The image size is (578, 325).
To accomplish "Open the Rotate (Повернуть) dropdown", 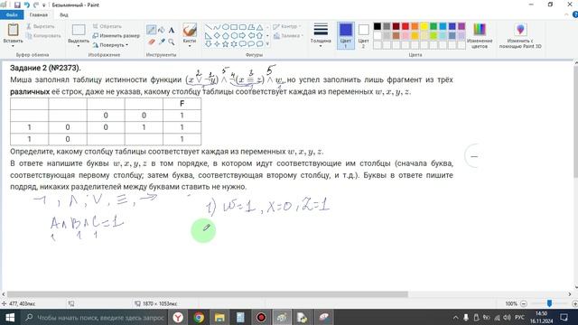I will click(x=110, y=45).
